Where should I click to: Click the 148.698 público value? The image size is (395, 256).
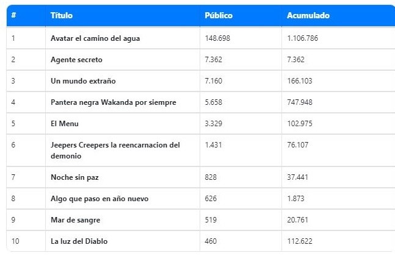pyautogui.click(x=217, y=38)
